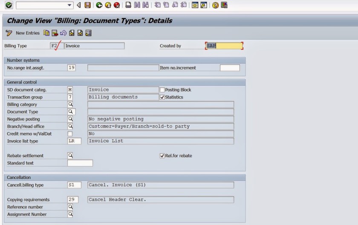
Task: Click the Standard text input field
Action: [80, 163]
